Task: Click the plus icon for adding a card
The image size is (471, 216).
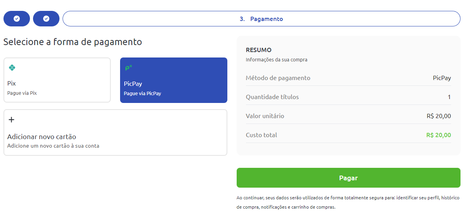Action: click(x=12, y=120)
